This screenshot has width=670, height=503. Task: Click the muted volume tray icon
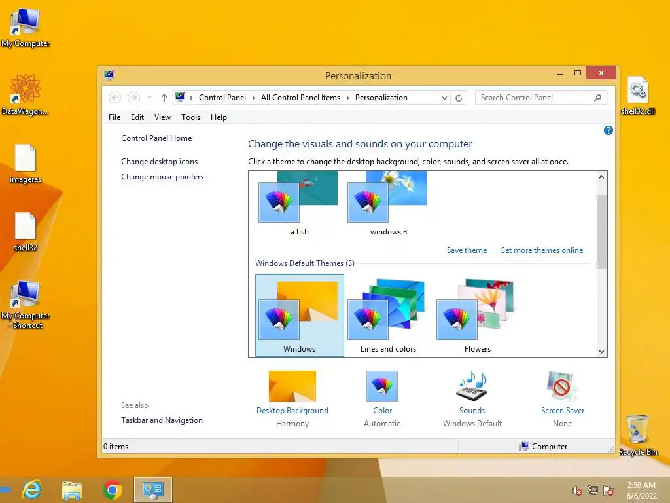(x=577, y=491)
